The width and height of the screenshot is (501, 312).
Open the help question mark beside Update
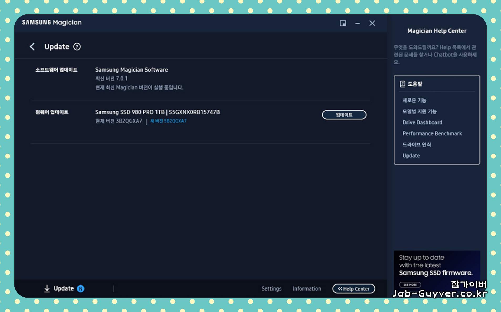(77, 47)
